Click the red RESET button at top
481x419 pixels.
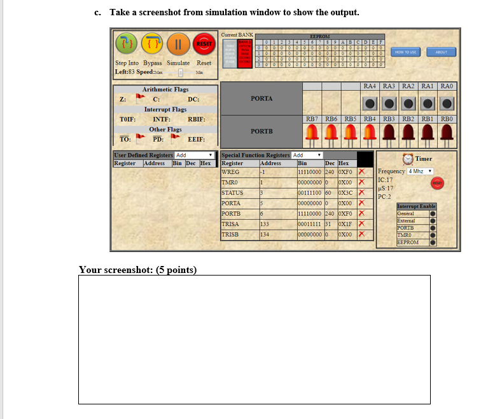(x=204, y=44)
